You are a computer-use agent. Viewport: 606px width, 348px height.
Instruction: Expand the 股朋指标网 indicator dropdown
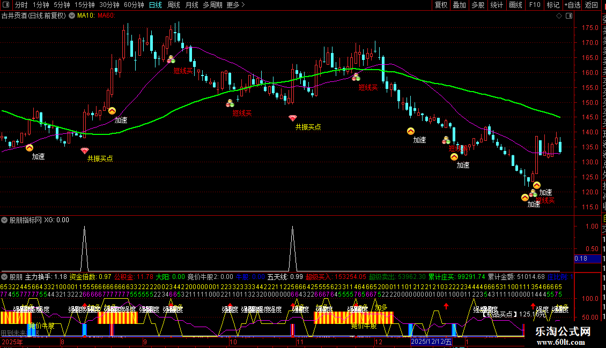tap(4, 220)
